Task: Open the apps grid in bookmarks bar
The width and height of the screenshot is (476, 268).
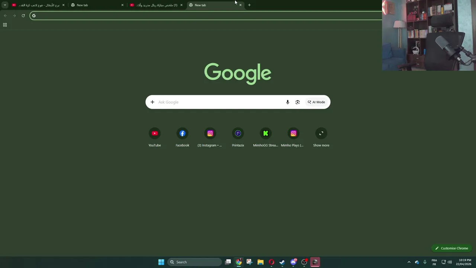Action: pos(5,25)
